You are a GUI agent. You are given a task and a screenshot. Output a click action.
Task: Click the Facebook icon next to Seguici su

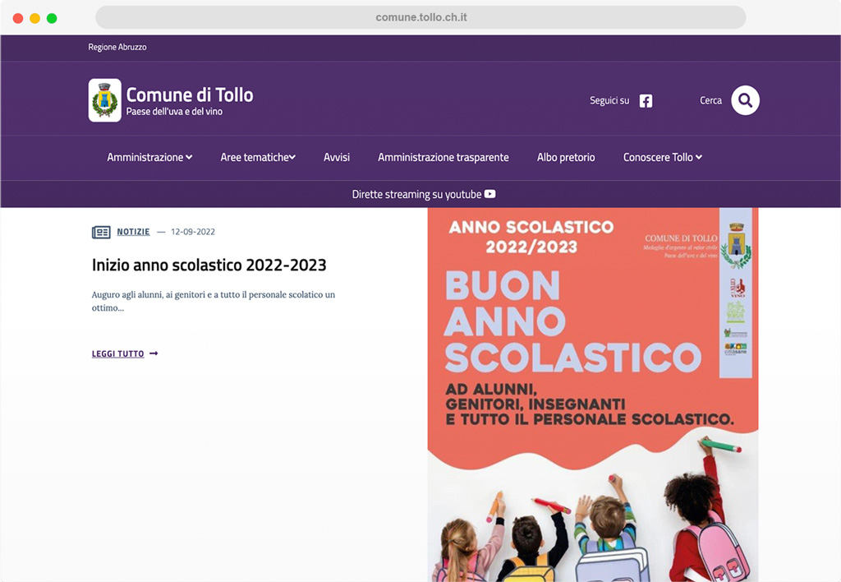tap(646, 101)
